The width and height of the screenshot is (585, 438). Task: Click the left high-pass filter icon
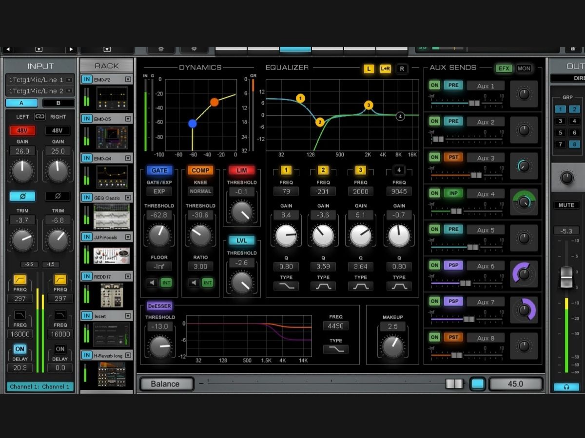tap(20, 279)
